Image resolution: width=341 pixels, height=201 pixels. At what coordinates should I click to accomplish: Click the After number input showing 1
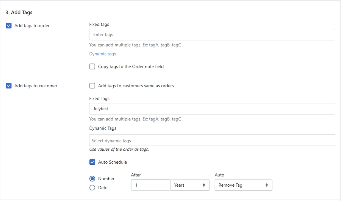[150, 185]
